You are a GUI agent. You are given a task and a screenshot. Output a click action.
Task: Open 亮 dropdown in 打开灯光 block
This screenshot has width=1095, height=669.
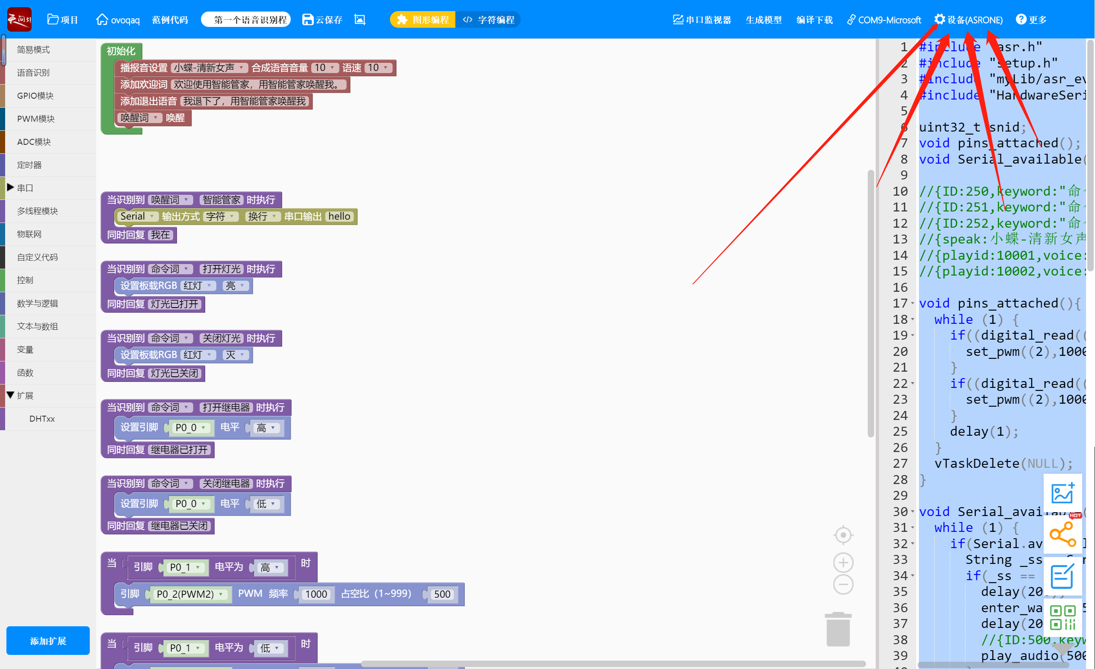[235, 285]
